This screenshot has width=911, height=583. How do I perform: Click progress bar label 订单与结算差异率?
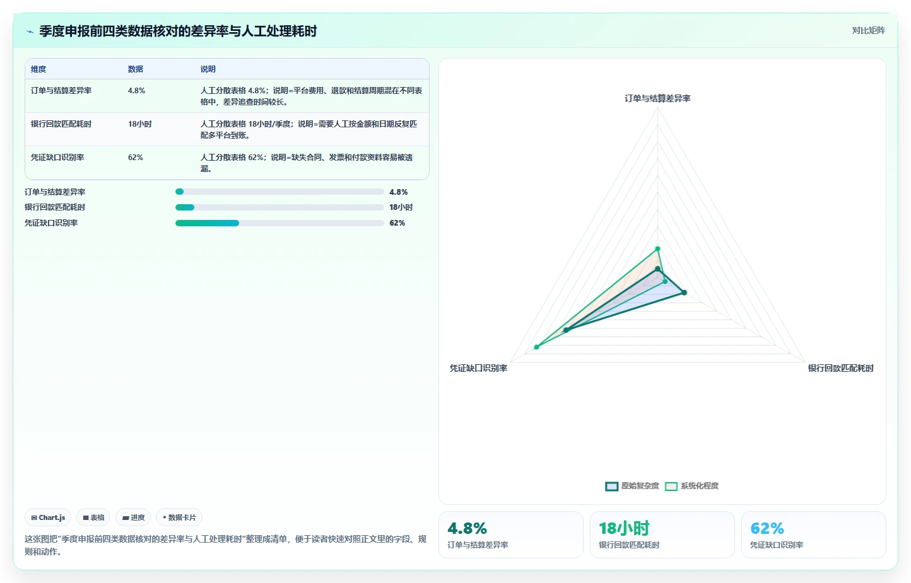click(x=55, y=192)
